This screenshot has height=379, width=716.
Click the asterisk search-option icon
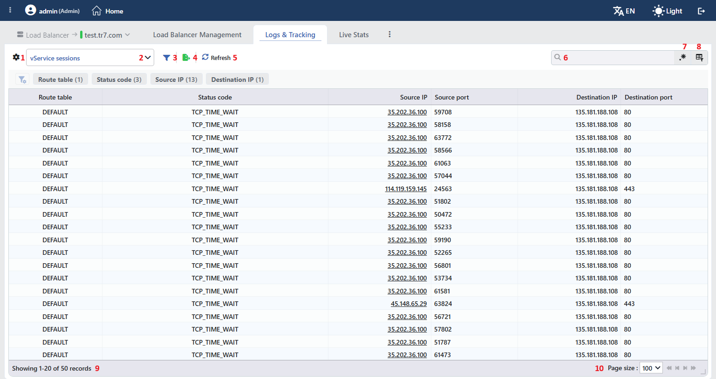pos(682,57)
